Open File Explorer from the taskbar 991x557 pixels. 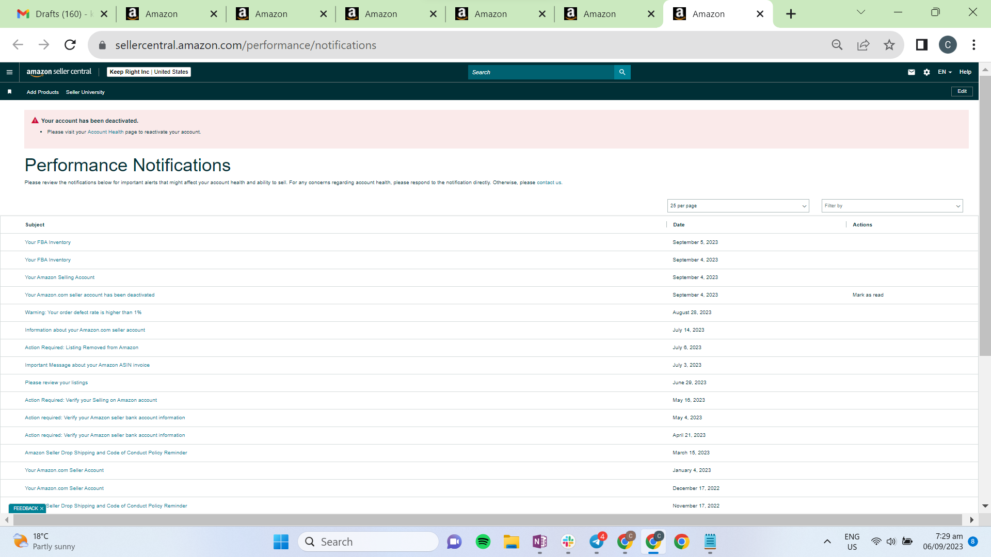511,542
